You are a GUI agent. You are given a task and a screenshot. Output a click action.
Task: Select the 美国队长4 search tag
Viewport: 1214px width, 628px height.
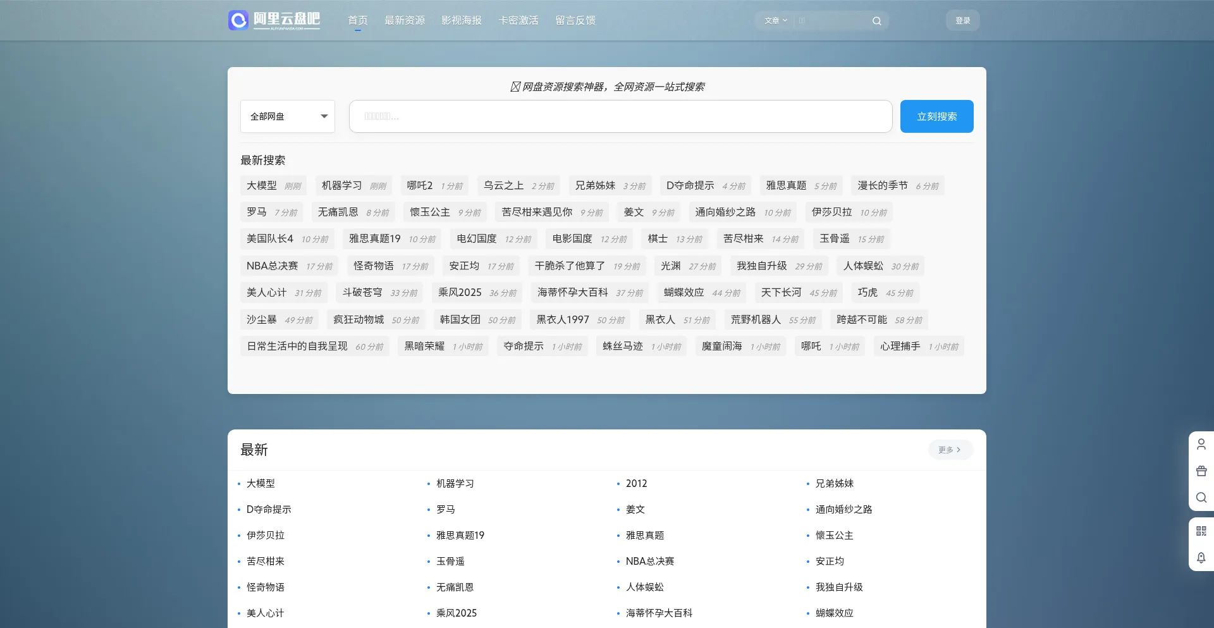coord(288,238)
